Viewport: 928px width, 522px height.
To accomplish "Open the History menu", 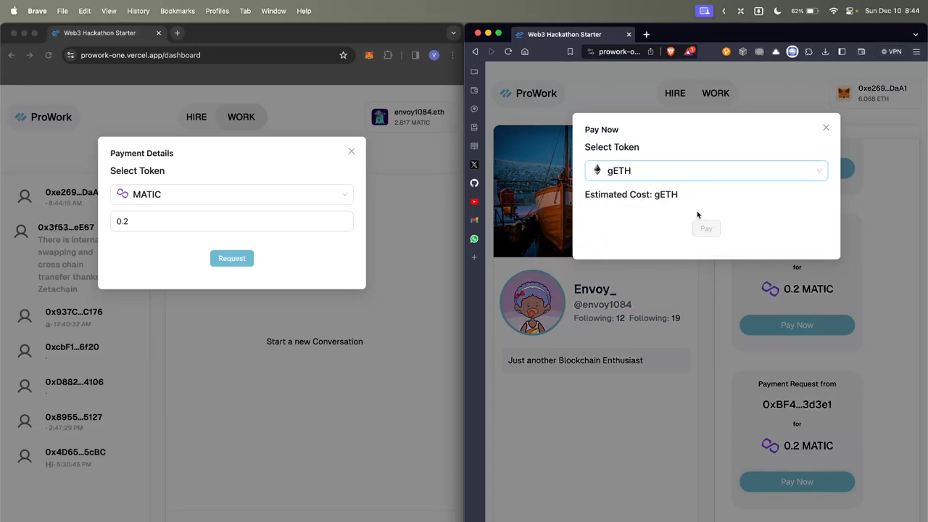I will (x=138, y=11).
